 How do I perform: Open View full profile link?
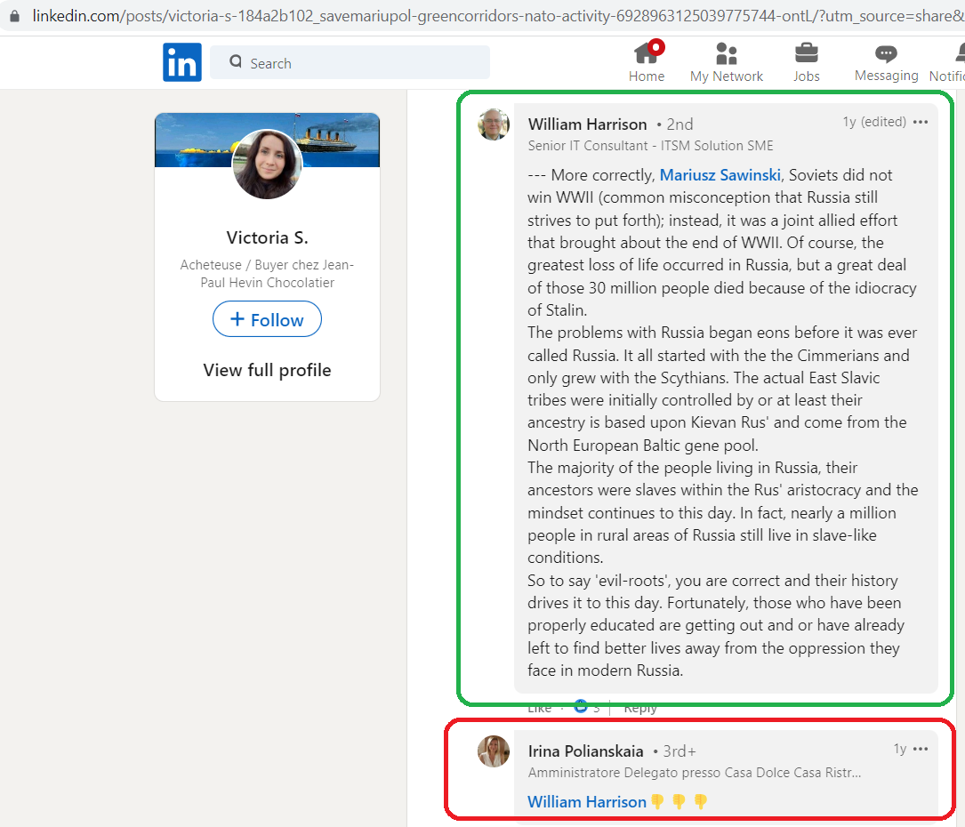click(267, 370)
